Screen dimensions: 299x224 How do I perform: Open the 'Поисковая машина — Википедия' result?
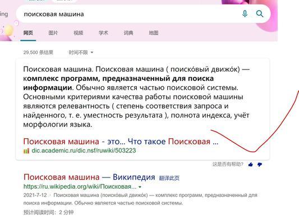click(x=89, y=177)
